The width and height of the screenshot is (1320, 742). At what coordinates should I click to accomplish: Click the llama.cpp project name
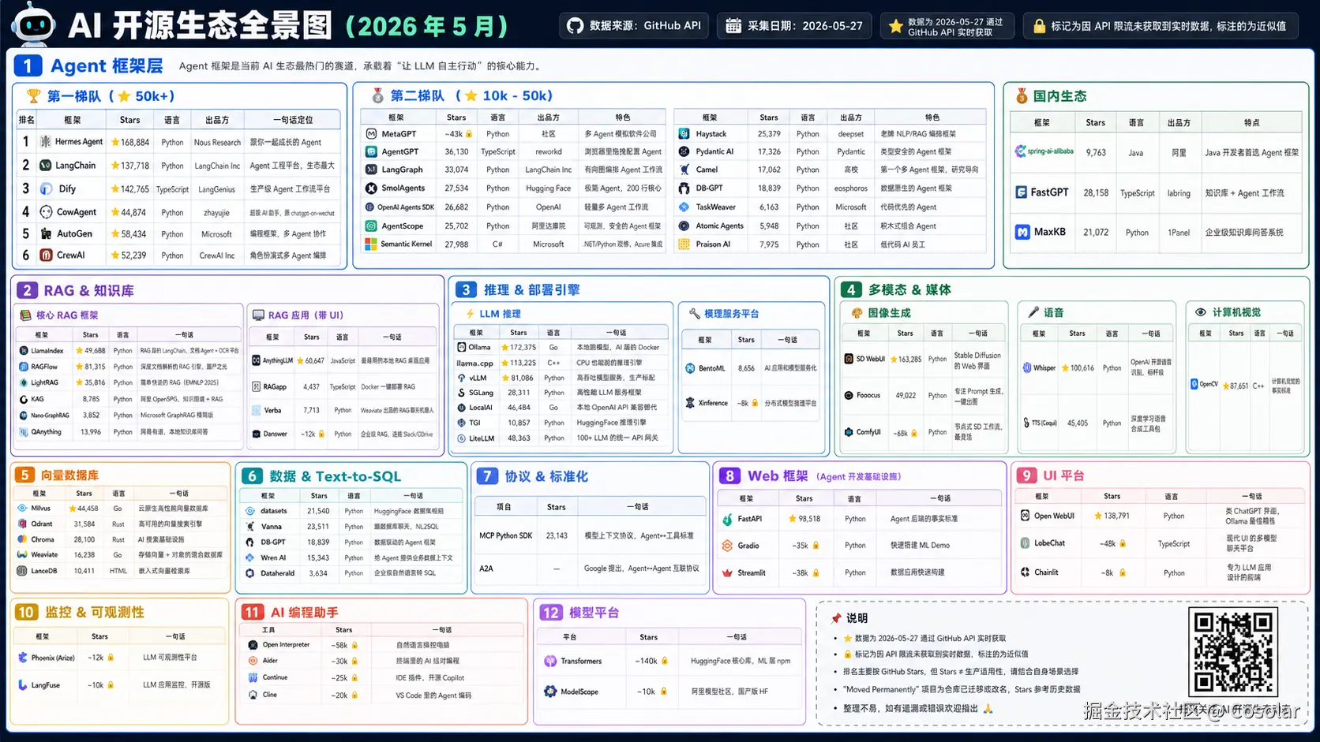pos(474,364)
